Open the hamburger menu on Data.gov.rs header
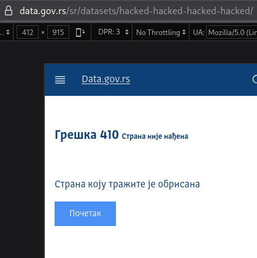257x258 pixels. click(x=60, y=80)
